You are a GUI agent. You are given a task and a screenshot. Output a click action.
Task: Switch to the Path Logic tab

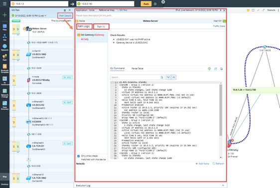click(x=84, y=26)
